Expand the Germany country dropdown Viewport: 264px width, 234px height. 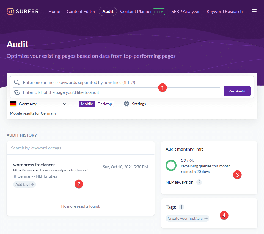[64, 104]
